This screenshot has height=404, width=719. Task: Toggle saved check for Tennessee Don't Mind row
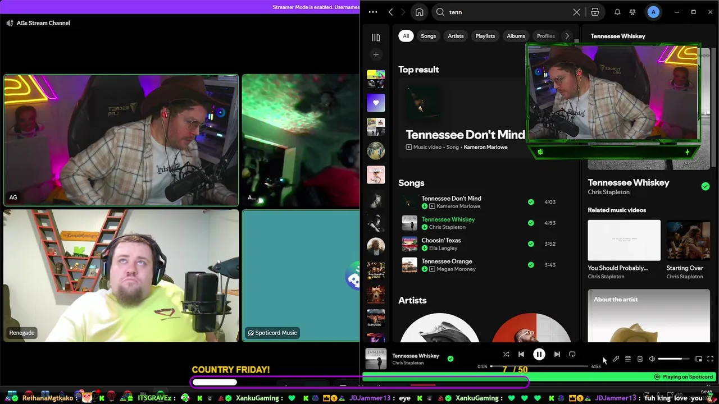pos(531,202)
